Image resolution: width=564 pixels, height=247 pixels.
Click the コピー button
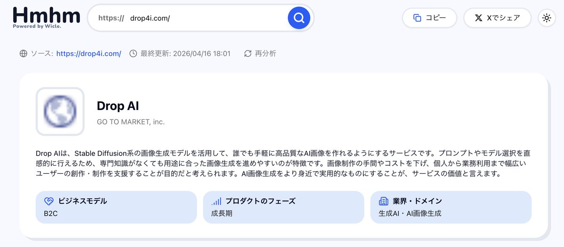pyautogui.click(x=429, y=18)
